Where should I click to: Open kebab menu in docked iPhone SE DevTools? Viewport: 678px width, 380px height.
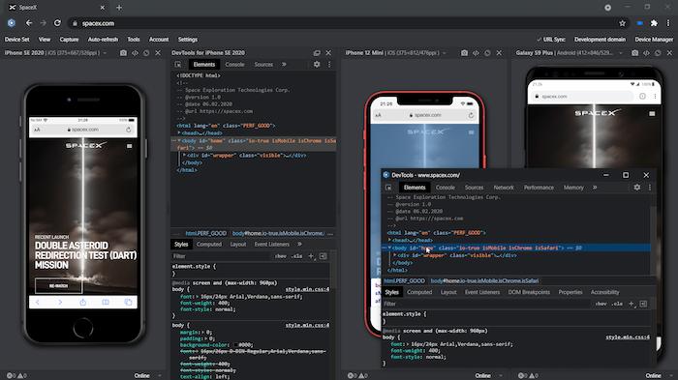(329, 65)
